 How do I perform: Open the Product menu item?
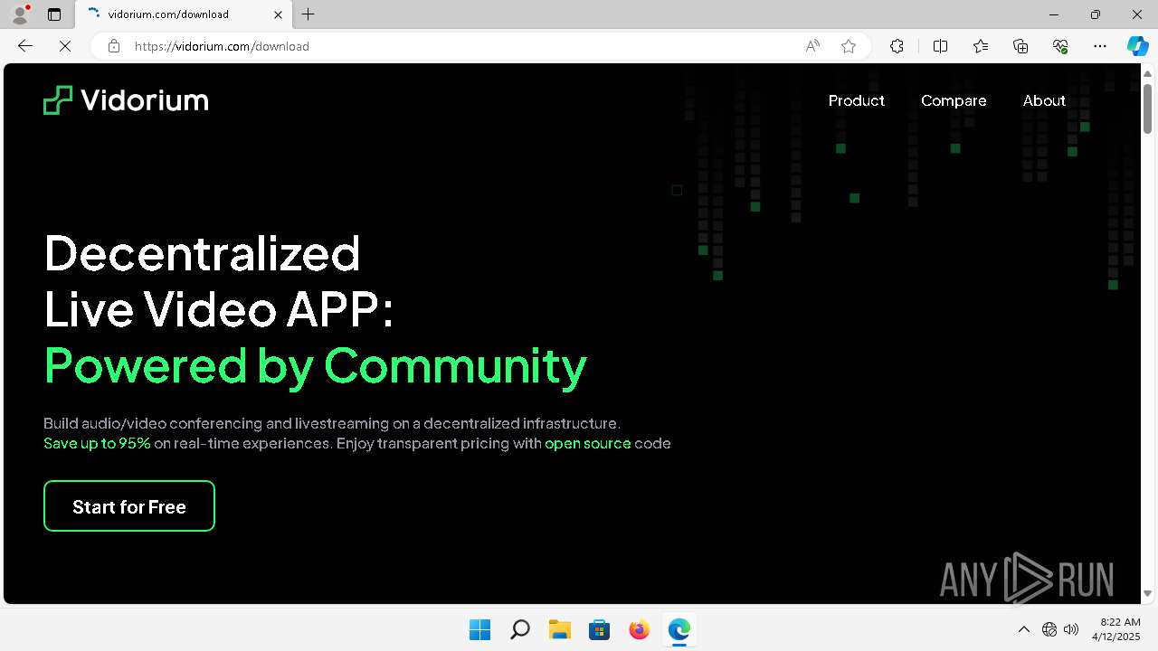[856, 100]
